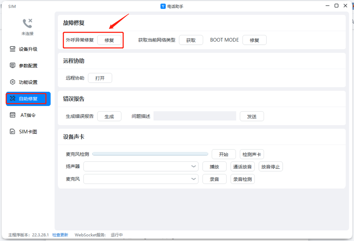Image resolution: width=354 pixels, height=241 pixels.
Task: Click the 问题描述 input field
Action: click(195, 116)
